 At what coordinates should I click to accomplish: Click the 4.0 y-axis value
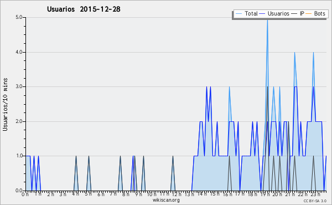(19, 52)
